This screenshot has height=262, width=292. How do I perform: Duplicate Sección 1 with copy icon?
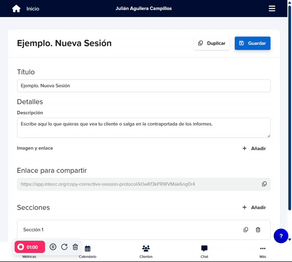[x=246, y=230]
